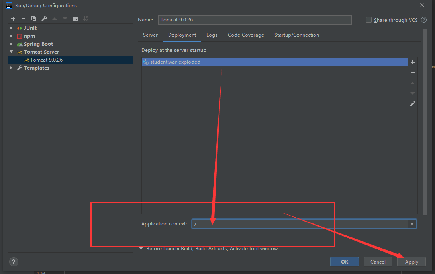Select student:war exploded artifact row

point(274,62)
